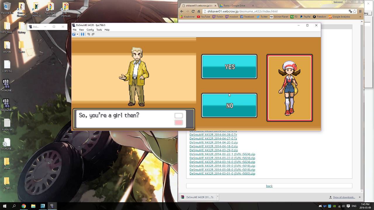Open the Freedom bookmark
Viewport: 374px width, 210px height.
319,17
